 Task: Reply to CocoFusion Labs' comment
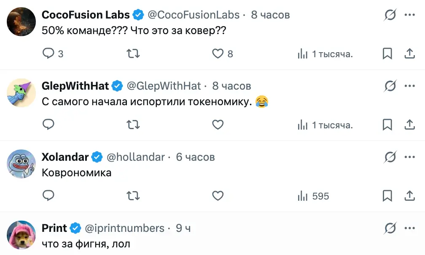[x=49, y=54]
